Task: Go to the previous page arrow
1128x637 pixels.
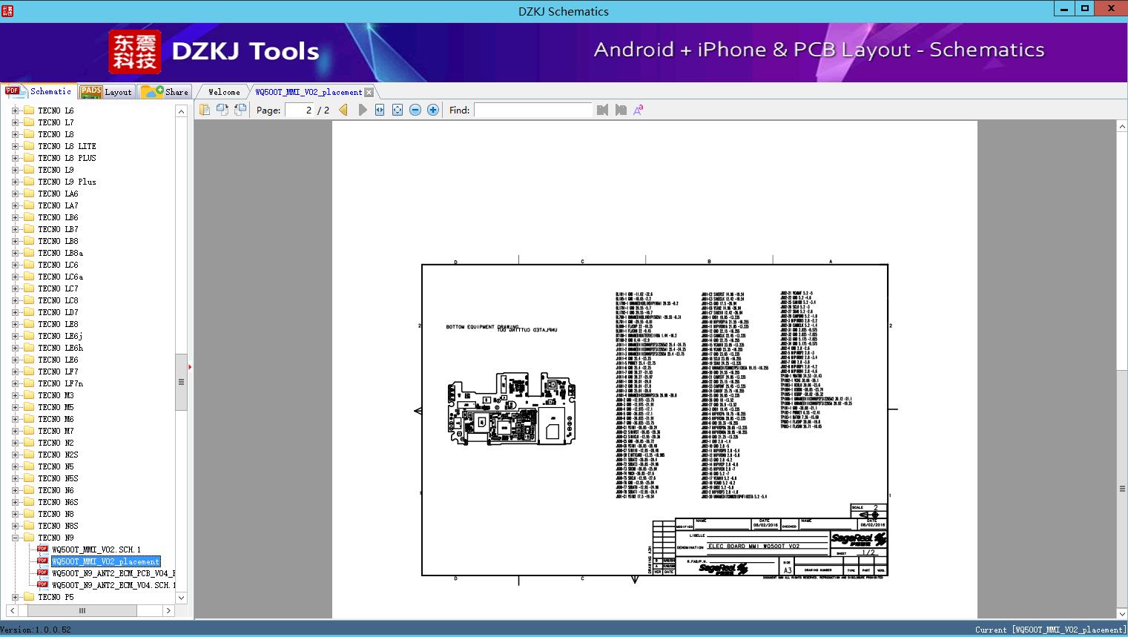Action: pyautogui.click(x=343, y=110)
